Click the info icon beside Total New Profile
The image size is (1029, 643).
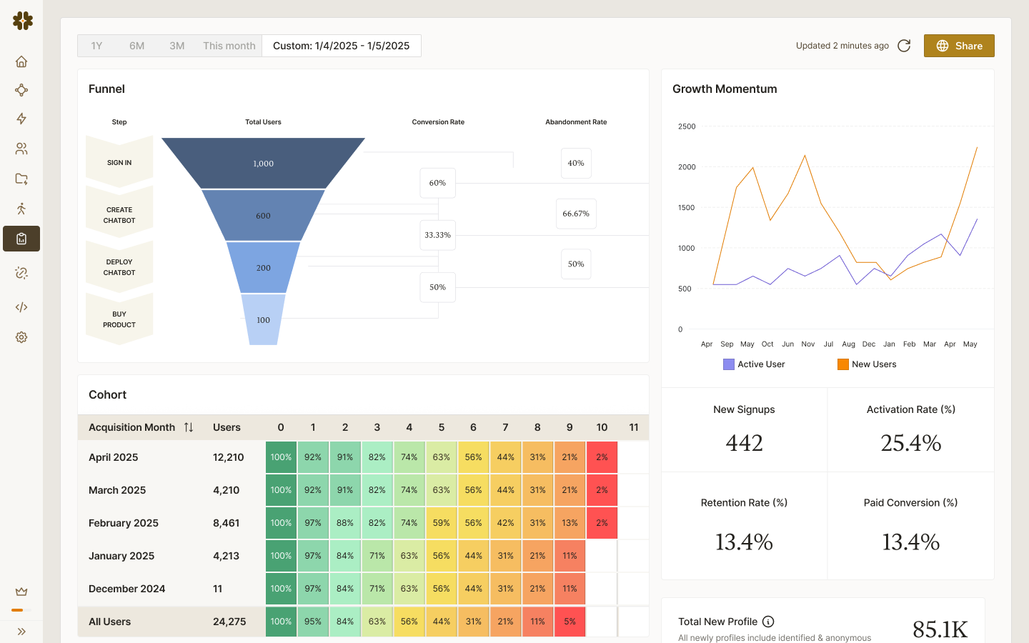(768, 621)
